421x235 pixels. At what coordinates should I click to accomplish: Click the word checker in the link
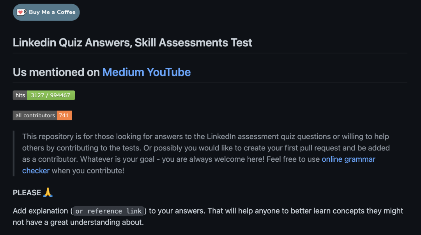coord(36,171)
